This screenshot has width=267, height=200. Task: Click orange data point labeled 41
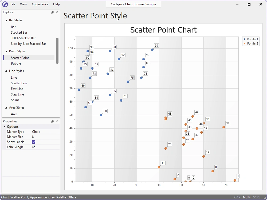[x=223, y=127]
